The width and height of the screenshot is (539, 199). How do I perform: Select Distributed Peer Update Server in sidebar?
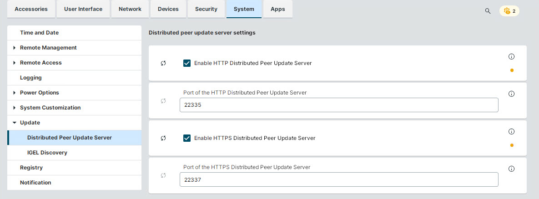[x=74, y=138]
